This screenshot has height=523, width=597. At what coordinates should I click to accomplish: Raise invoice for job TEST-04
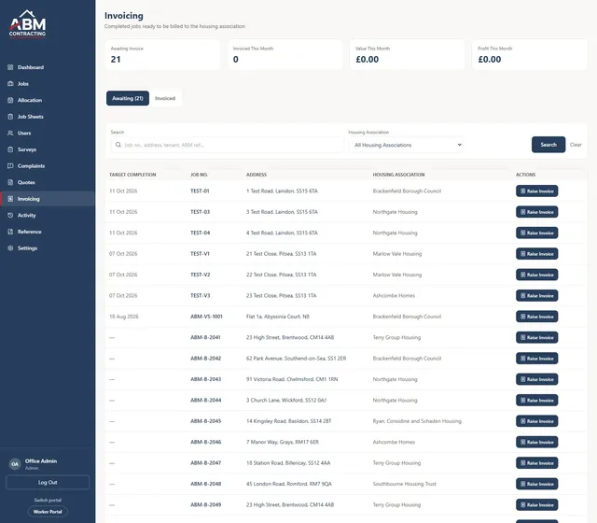coord(537,233)
